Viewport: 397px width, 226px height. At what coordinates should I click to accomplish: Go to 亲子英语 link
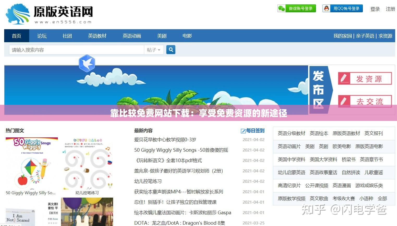pyautogui.click(x=365, y=36)
